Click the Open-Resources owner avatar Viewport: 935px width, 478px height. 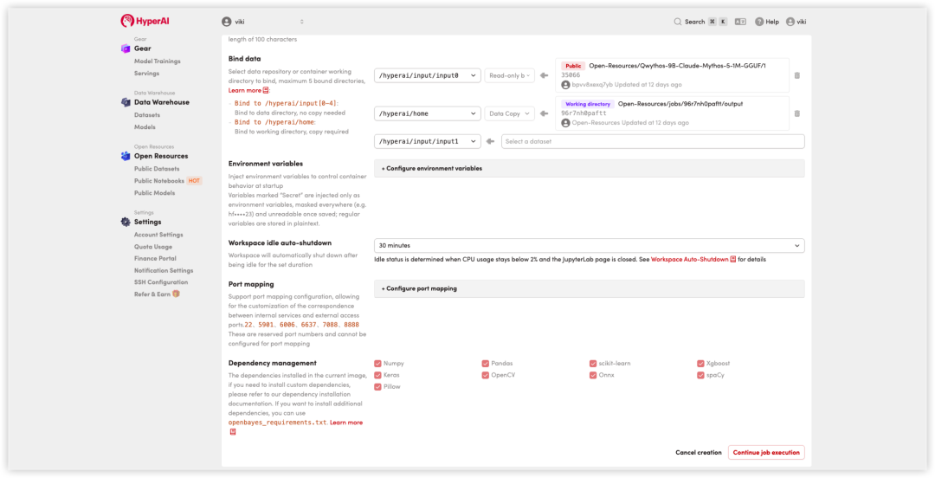565,123
